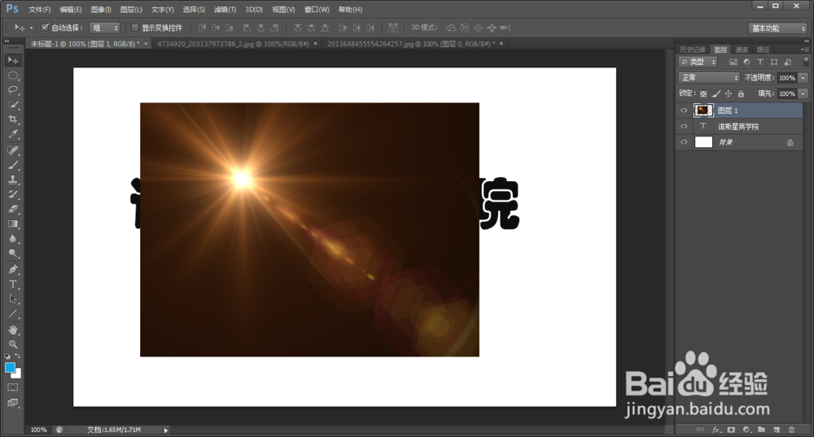Open layer filter 类型 dropdown
Image resolution: width=814 pixels, height=437 pixels.
[698, 62]
